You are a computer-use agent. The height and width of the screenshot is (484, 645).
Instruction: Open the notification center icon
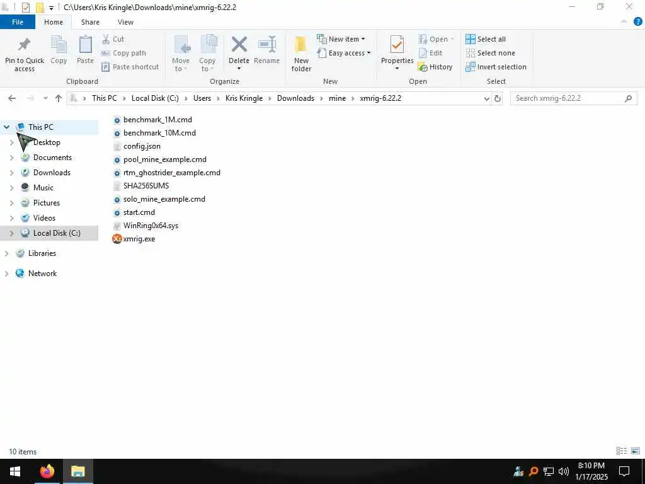pyautogui.click(x=624, y=471)
